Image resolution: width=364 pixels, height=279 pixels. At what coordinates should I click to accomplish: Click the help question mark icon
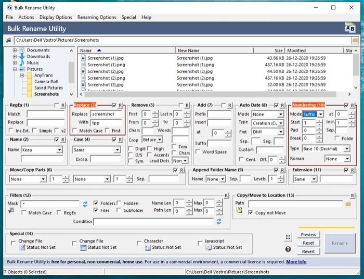pos(288,249)
